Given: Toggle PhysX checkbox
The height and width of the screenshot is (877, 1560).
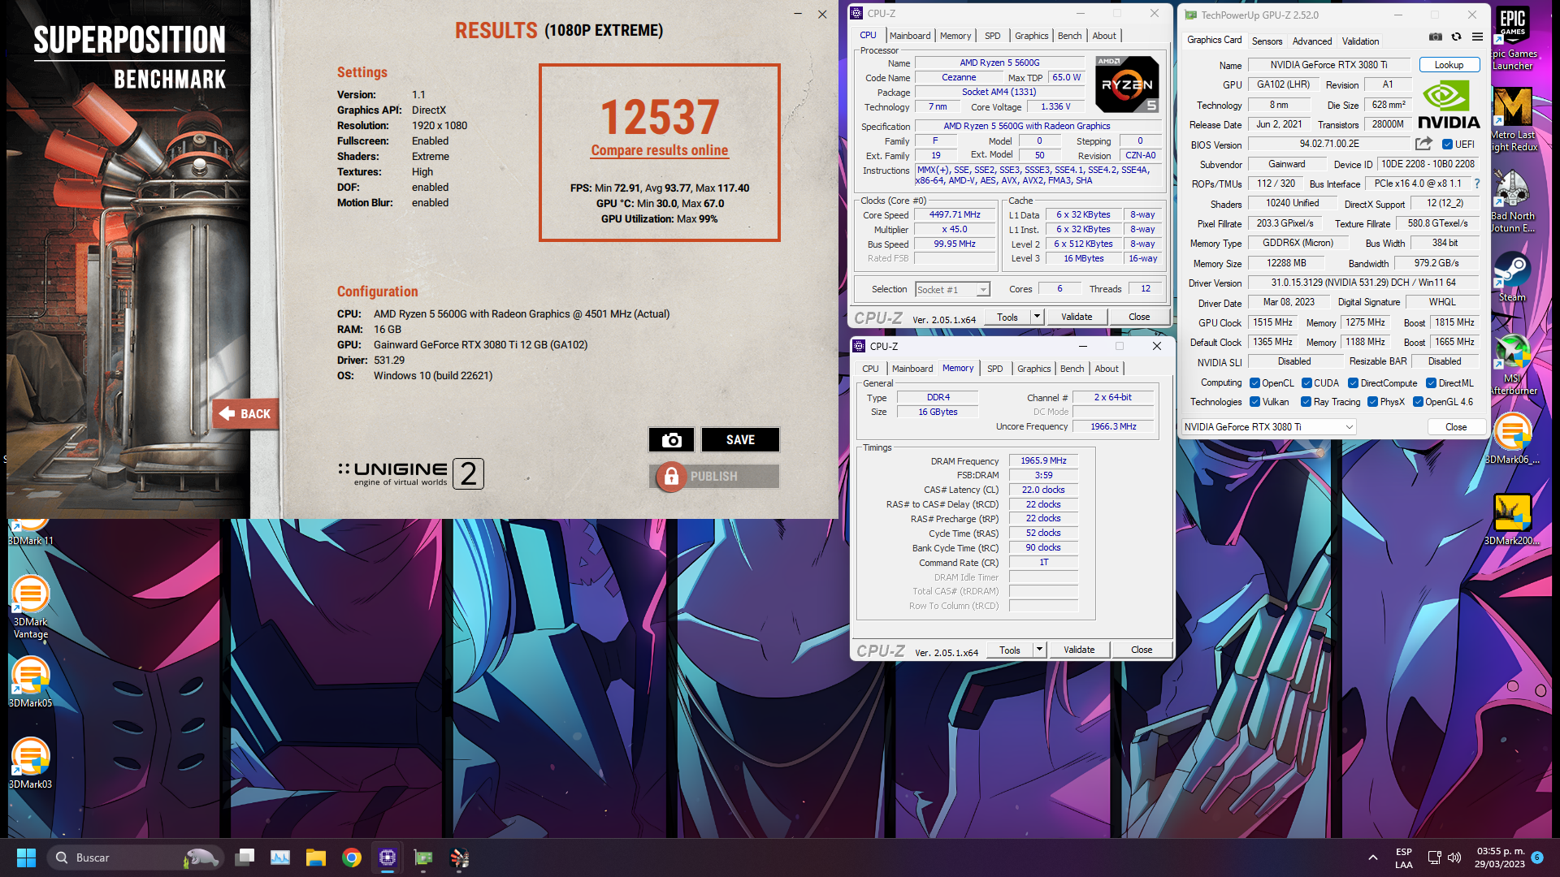Looking at the screenshot, I should [1372, 402].
